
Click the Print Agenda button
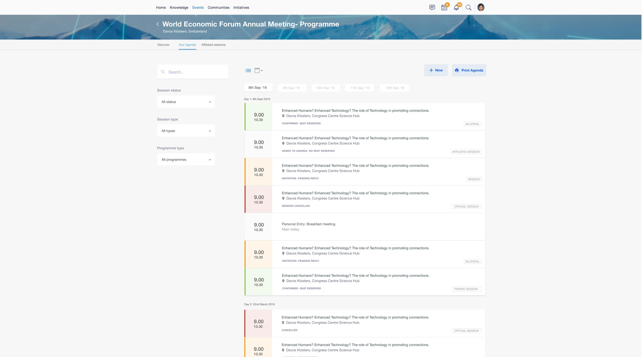tap(469, 70)
